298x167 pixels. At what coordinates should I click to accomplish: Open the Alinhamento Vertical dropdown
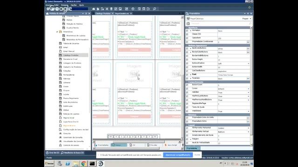tap(248, 132)
